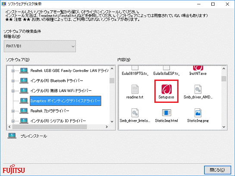This screenshot has height=176, width=235.
Task: Expand the Intel wireless LAN WiFi driver node
Action: point(13,91)
